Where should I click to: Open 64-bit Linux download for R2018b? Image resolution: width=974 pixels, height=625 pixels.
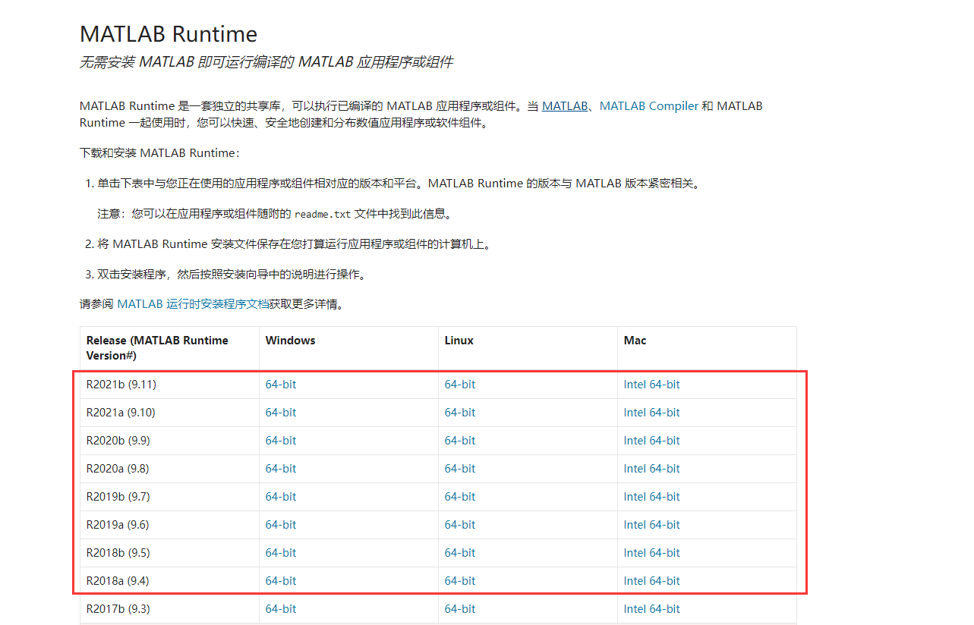point(459,552)
